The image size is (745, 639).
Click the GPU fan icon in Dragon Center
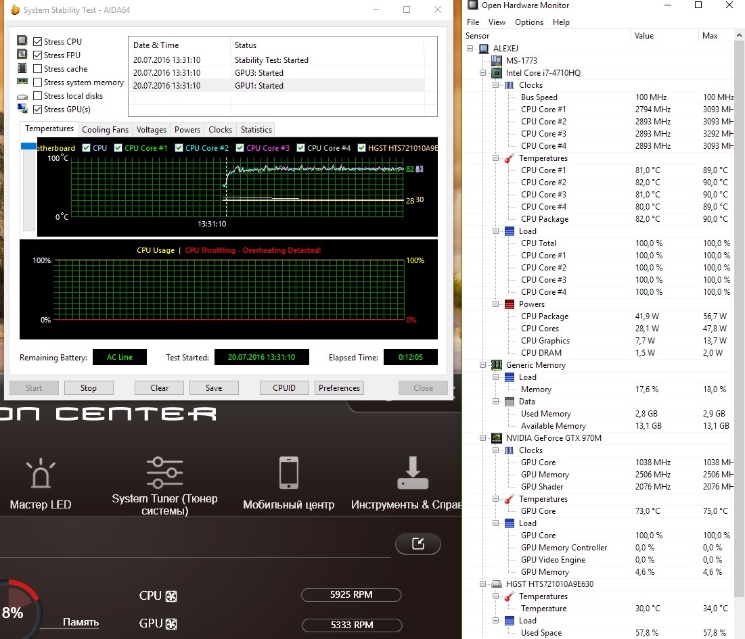(171, 624)
